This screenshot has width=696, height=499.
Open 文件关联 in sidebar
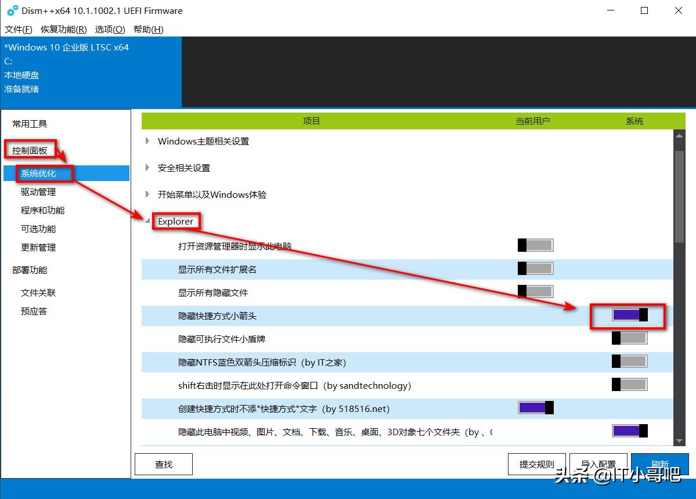tap(38, 293)
